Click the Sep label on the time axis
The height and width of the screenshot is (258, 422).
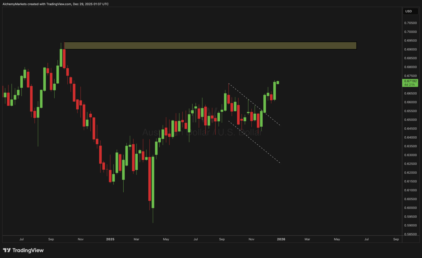(x=51, y=239)
